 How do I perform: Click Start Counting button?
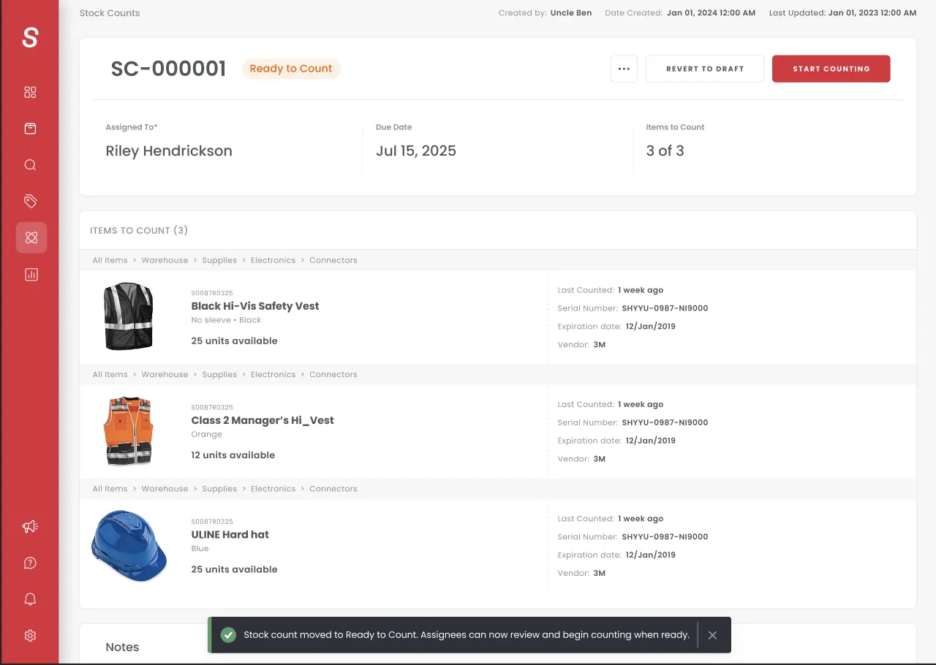[831, 69]
